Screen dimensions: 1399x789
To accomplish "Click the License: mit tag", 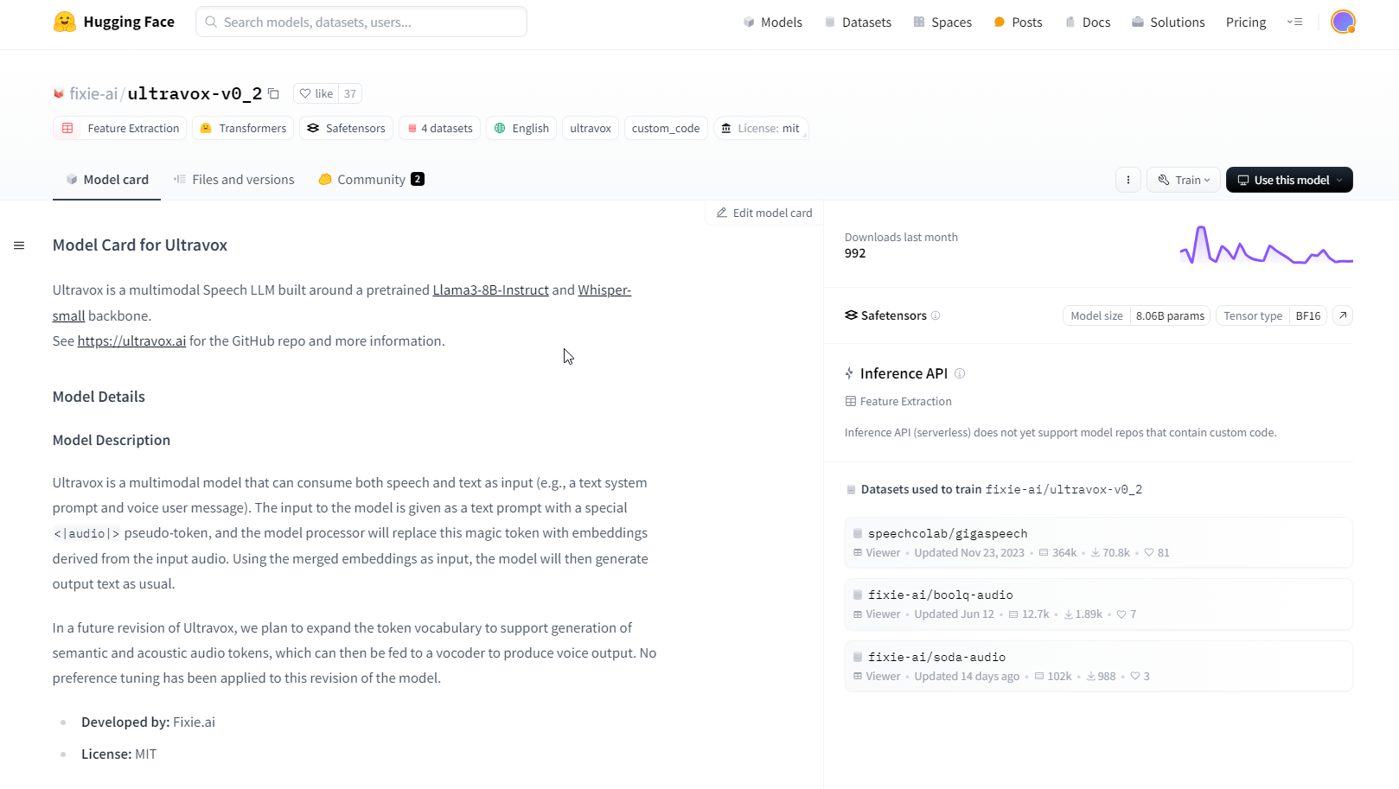I will tap(761, 128).
